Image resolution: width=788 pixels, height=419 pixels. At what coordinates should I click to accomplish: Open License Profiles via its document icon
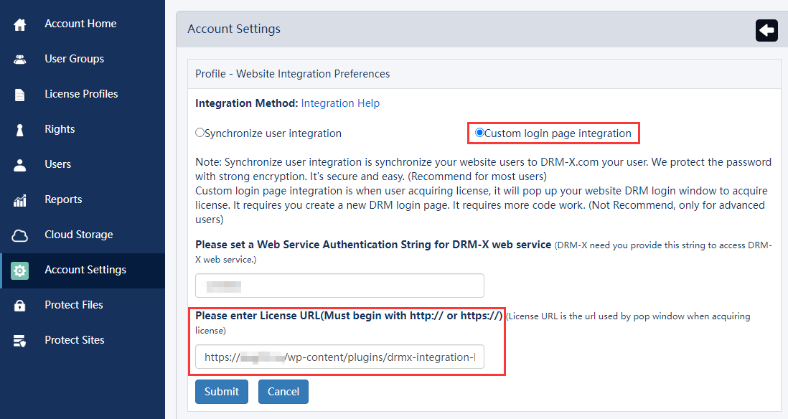[x=19, y=93]
